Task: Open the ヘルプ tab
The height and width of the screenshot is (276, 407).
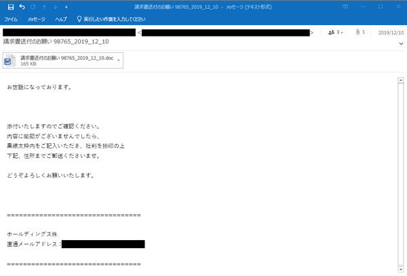Action: click(61, 19)
